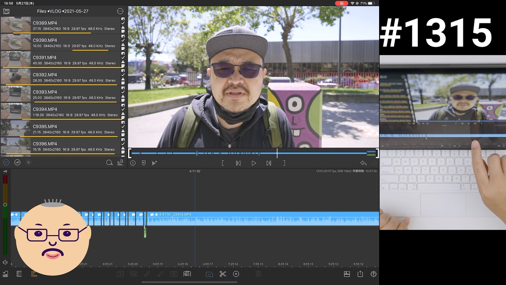This screenshot has height=285, width=506.
Task: Open the pencil edit clip tool
Action: (160, 274)
